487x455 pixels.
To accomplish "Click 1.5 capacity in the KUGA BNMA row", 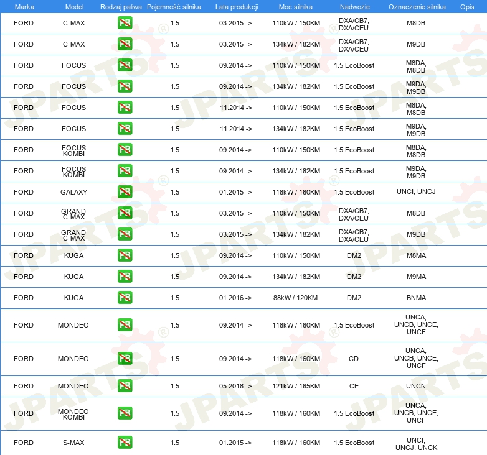I will 175,298.
